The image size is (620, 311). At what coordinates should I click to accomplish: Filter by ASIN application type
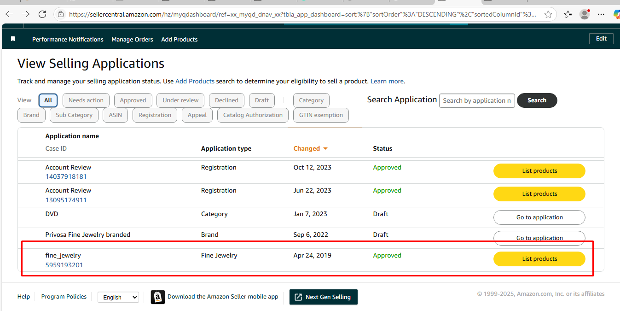[116, 115]
